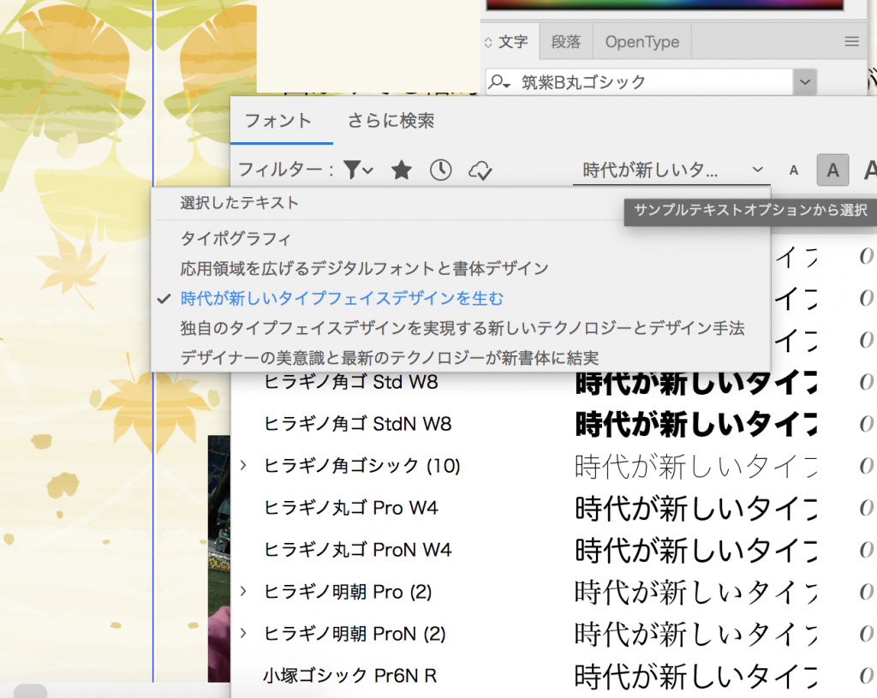The width and height of the screenshot is (877, 698).
Task: Expand the ヒラギノ明朝 Pro (2) family
Action: coord(244,592)
